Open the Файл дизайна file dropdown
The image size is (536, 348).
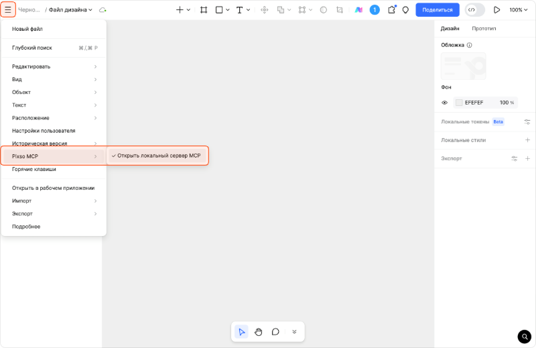click(x=70, y=10)
